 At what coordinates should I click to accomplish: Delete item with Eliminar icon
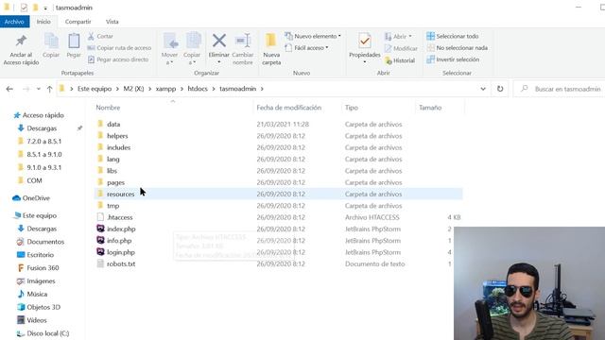218,41
